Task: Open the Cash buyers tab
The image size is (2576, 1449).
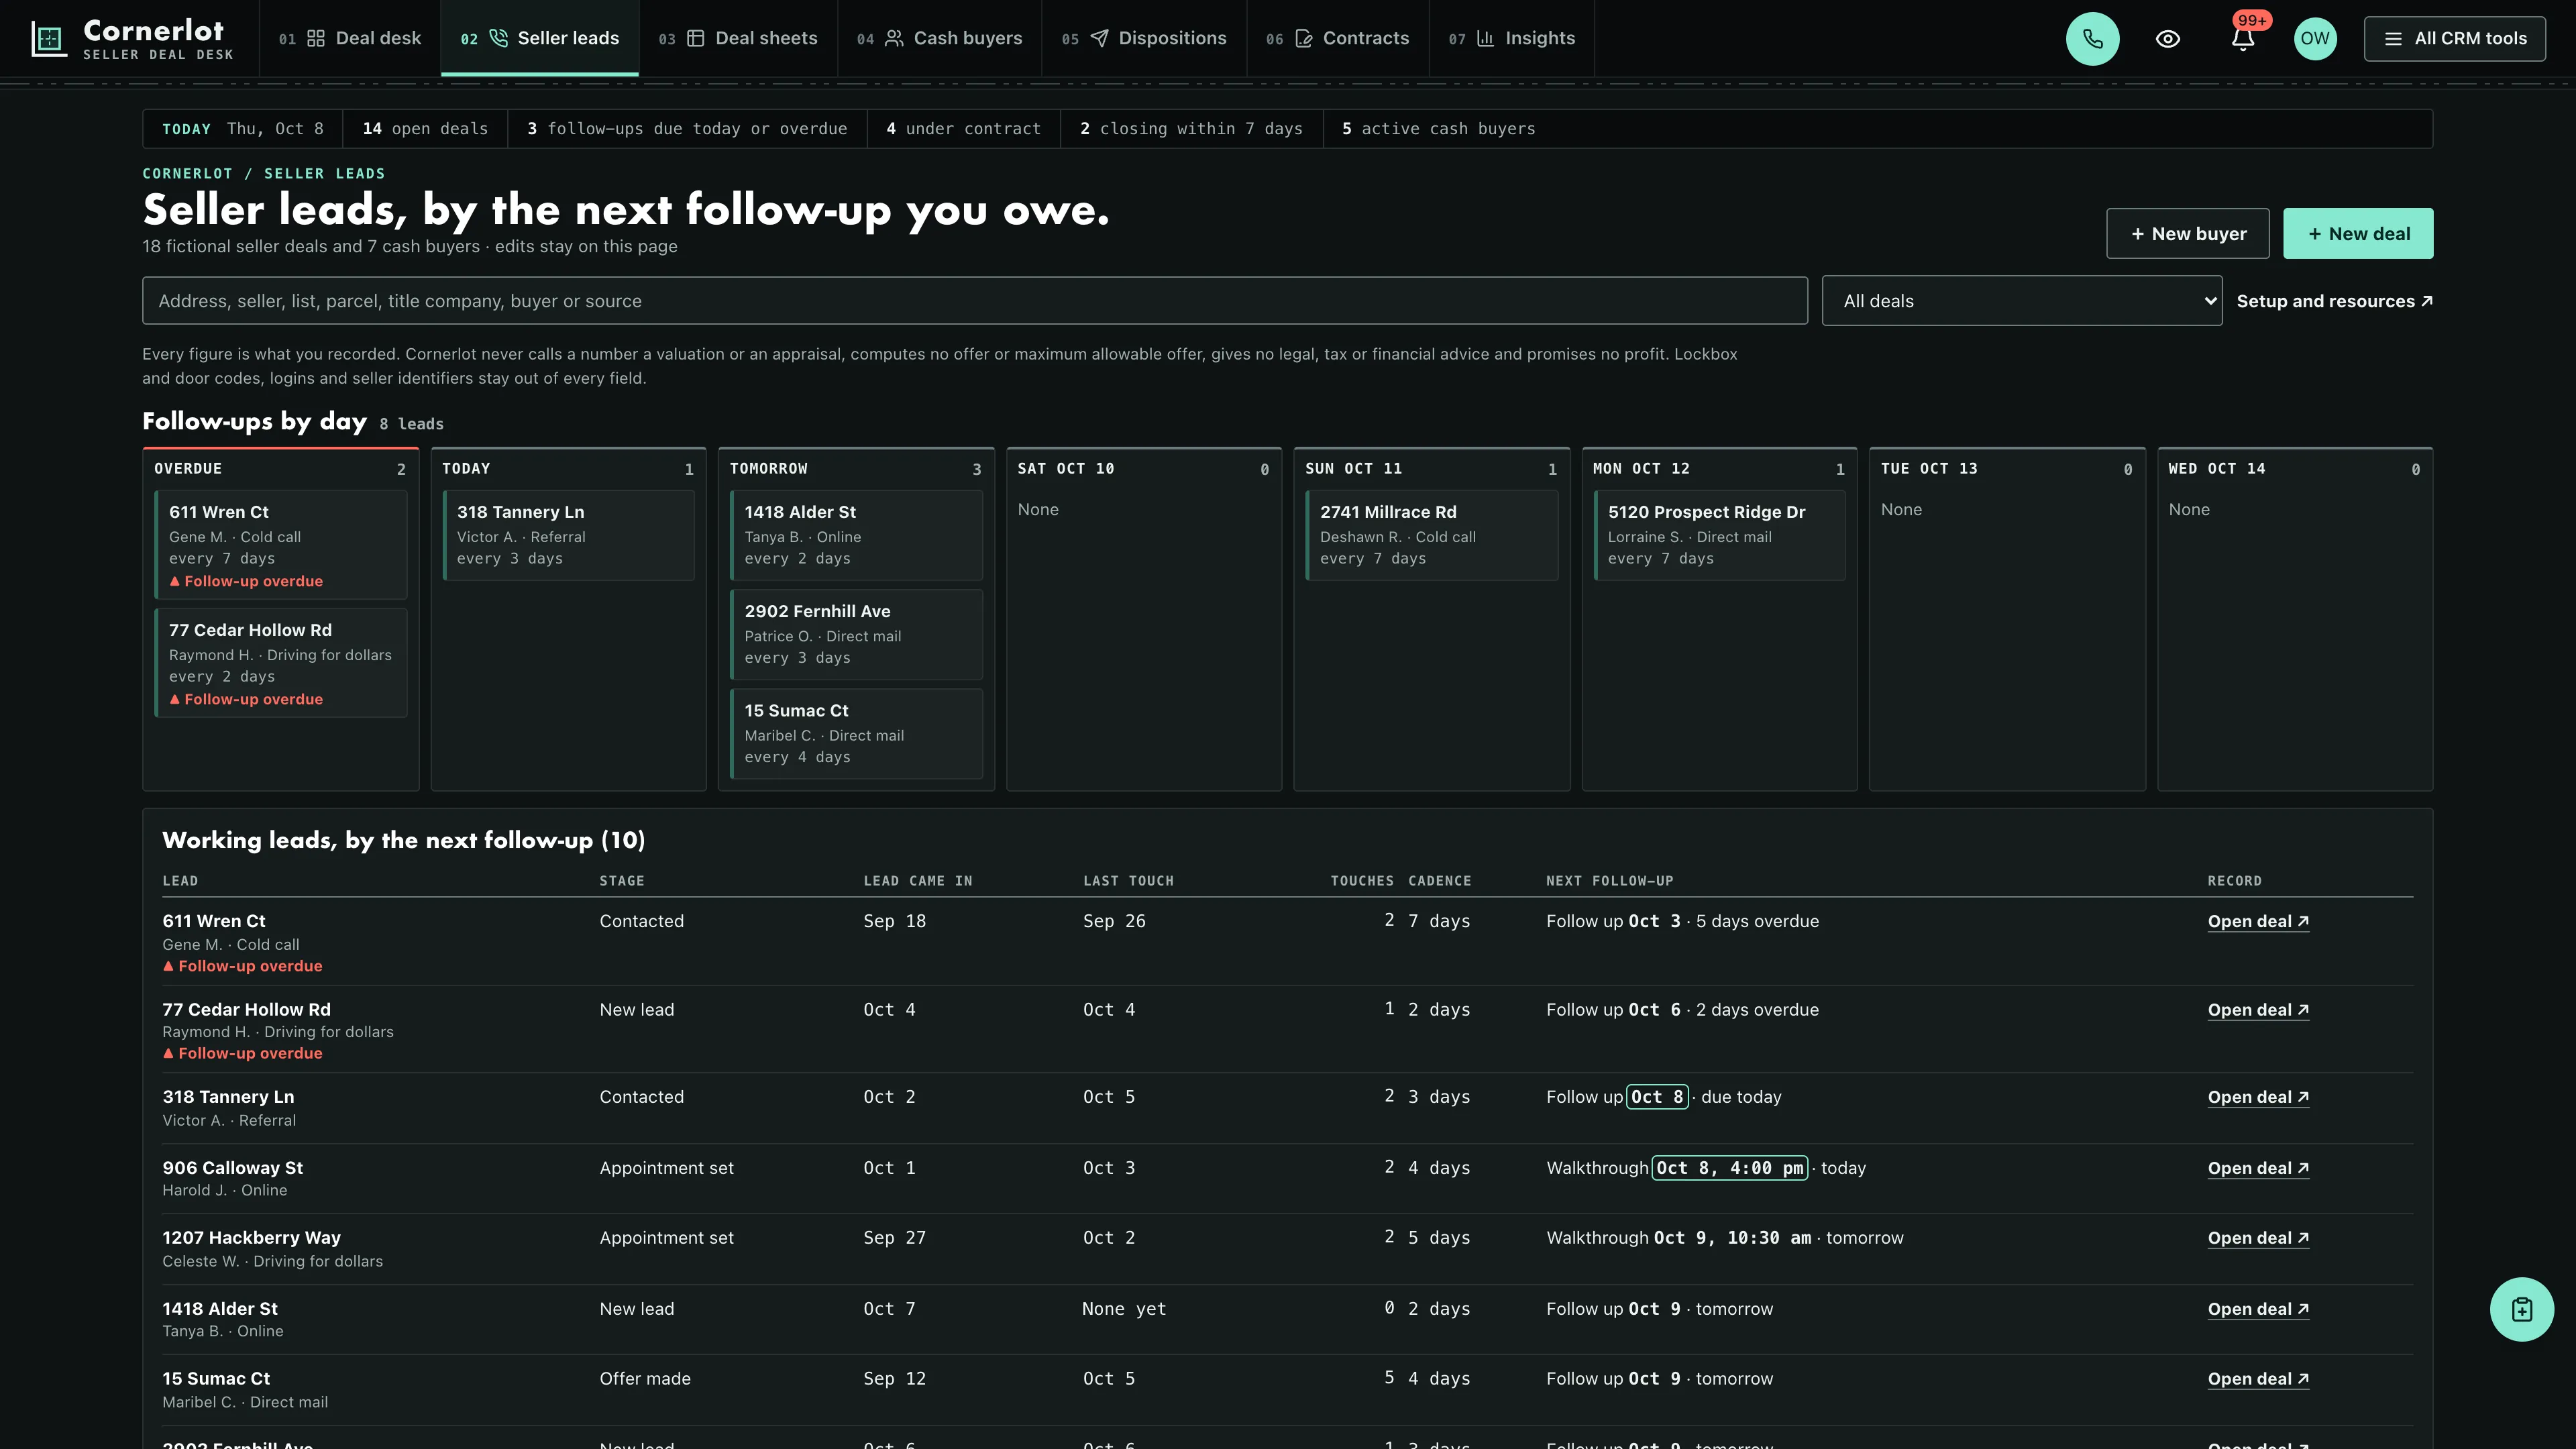Action: tap(940, 38)
